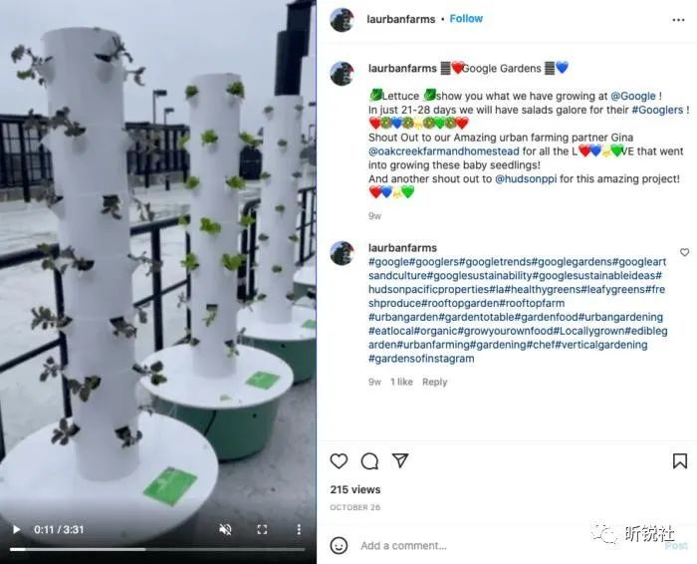The image size is (697, 564).
Task: Follow the laurbanfarms account
Action: (x=466, y=19)
